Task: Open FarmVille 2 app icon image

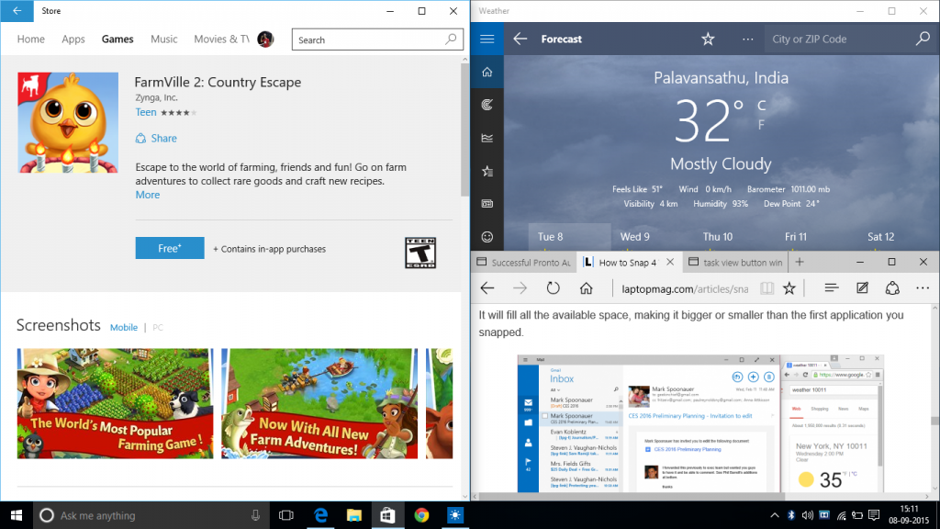Action: coord(68,123)
